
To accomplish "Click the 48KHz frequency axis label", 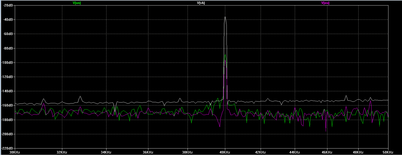I will 358,152.
